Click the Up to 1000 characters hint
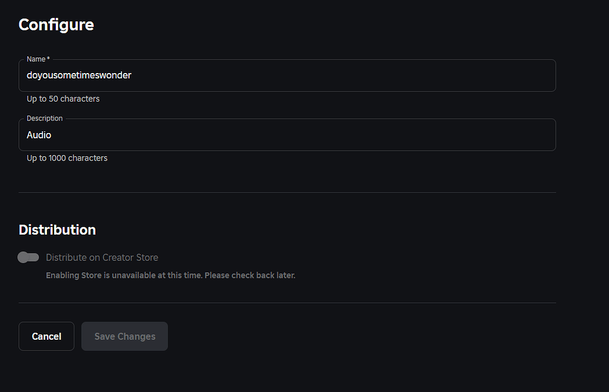Screen dimensions: 609x392 tap(67, 158)
